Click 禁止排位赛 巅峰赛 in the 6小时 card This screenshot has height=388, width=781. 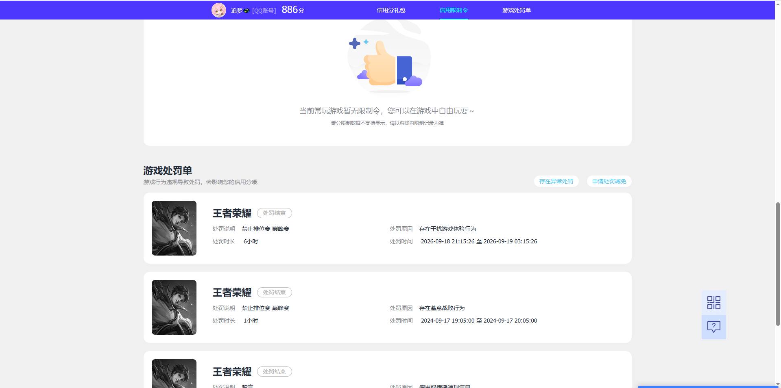pos(266,229)
